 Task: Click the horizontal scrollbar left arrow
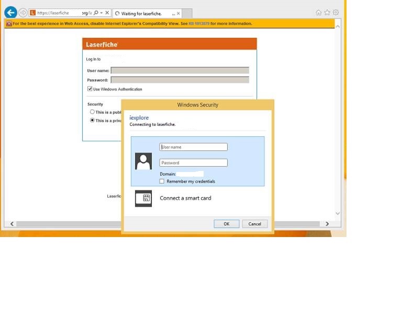click(x=12, y=224)
